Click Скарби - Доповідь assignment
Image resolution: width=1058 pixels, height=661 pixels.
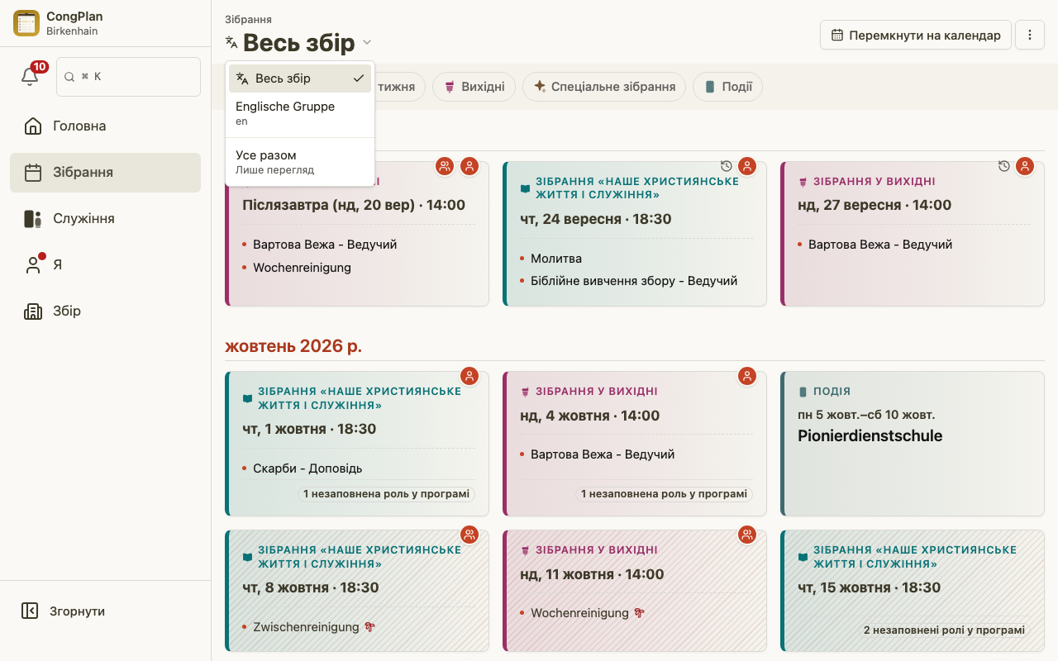click(x=307, y=468)
